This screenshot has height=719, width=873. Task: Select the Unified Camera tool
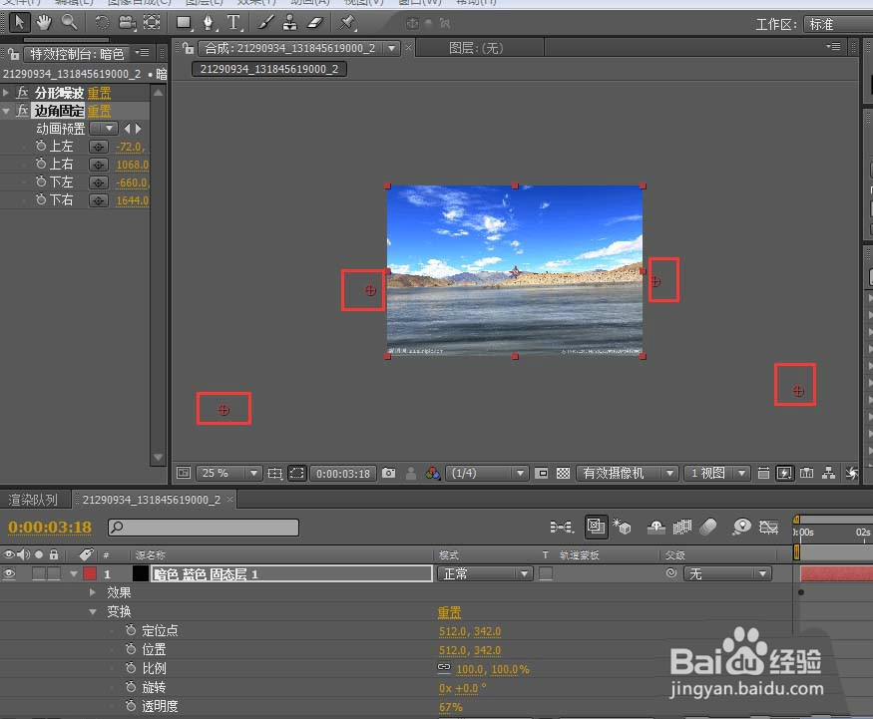(x=127, y=22)
